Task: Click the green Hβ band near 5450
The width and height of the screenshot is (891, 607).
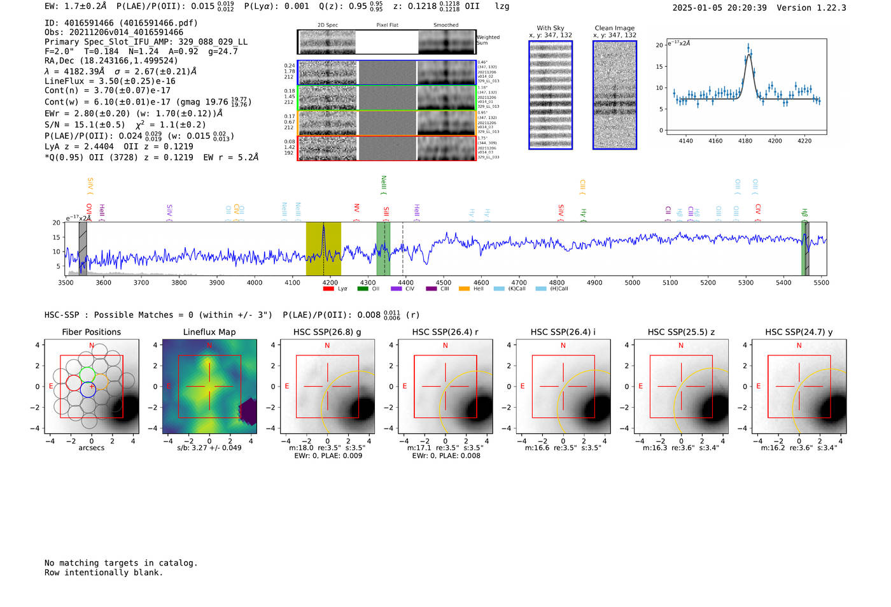Action: (x=804, y=249)
